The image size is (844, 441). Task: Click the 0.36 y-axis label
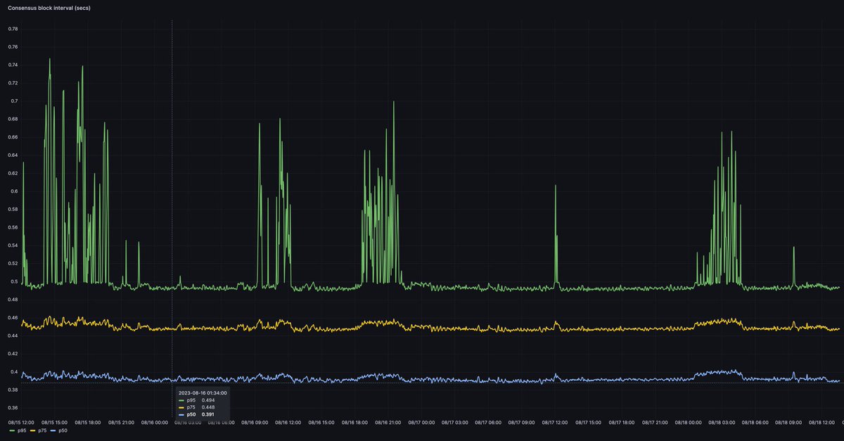pyautogui.click(x=13, y=408)
